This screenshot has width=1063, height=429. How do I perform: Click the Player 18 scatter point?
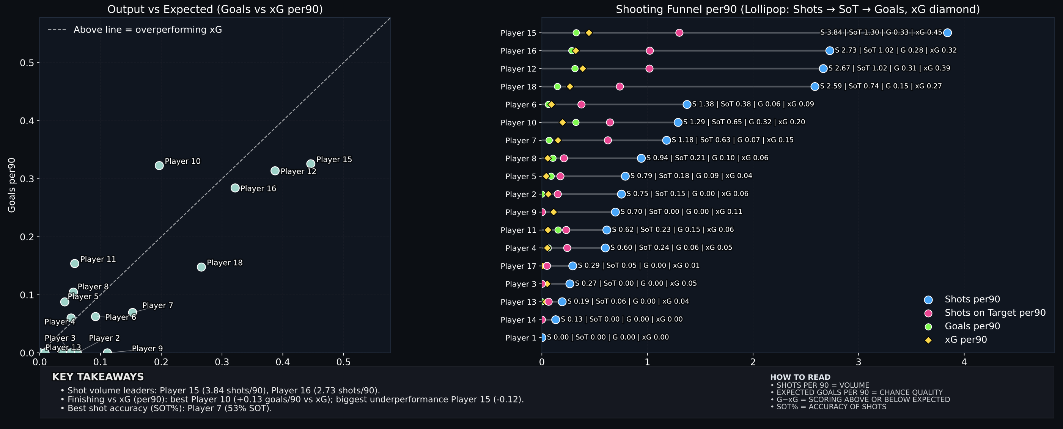point(201,267)
